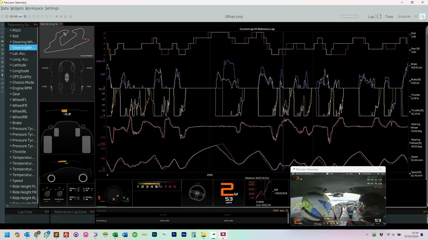Open the Settings menu
The image size is (428, 240).
[x=52, y=8]
